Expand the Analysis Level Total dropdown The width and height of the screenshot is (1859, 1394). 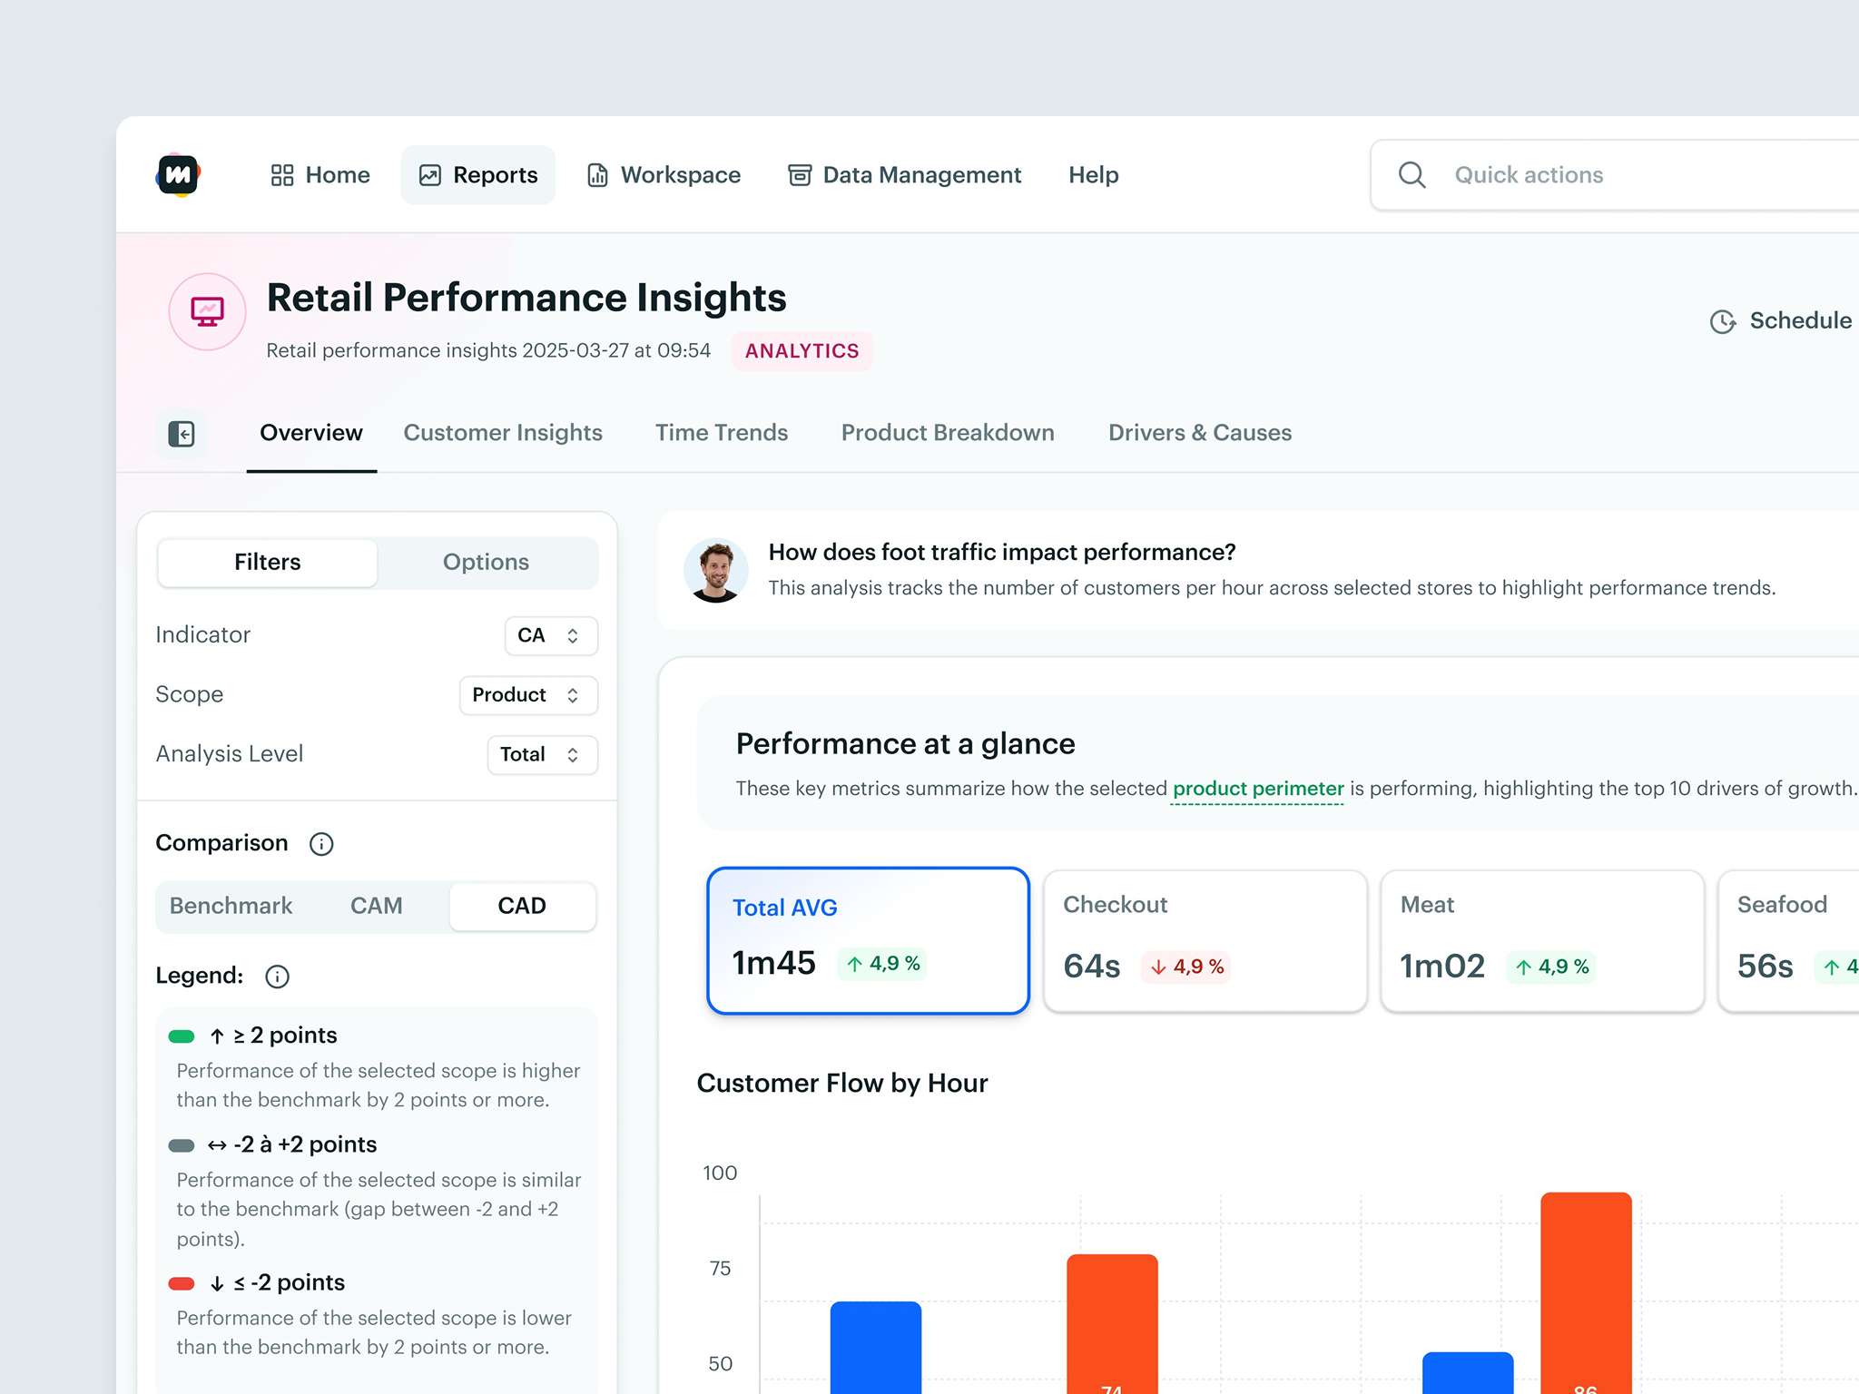coord(541,754)
